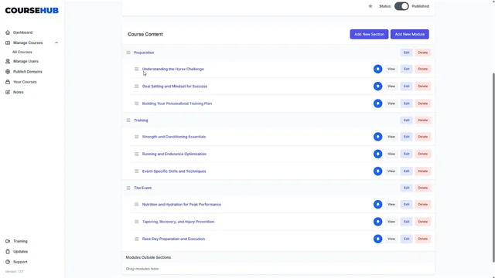Click drag handle of Preparation section
This screenshot has width=495, height=278.
tap(128, 53)
